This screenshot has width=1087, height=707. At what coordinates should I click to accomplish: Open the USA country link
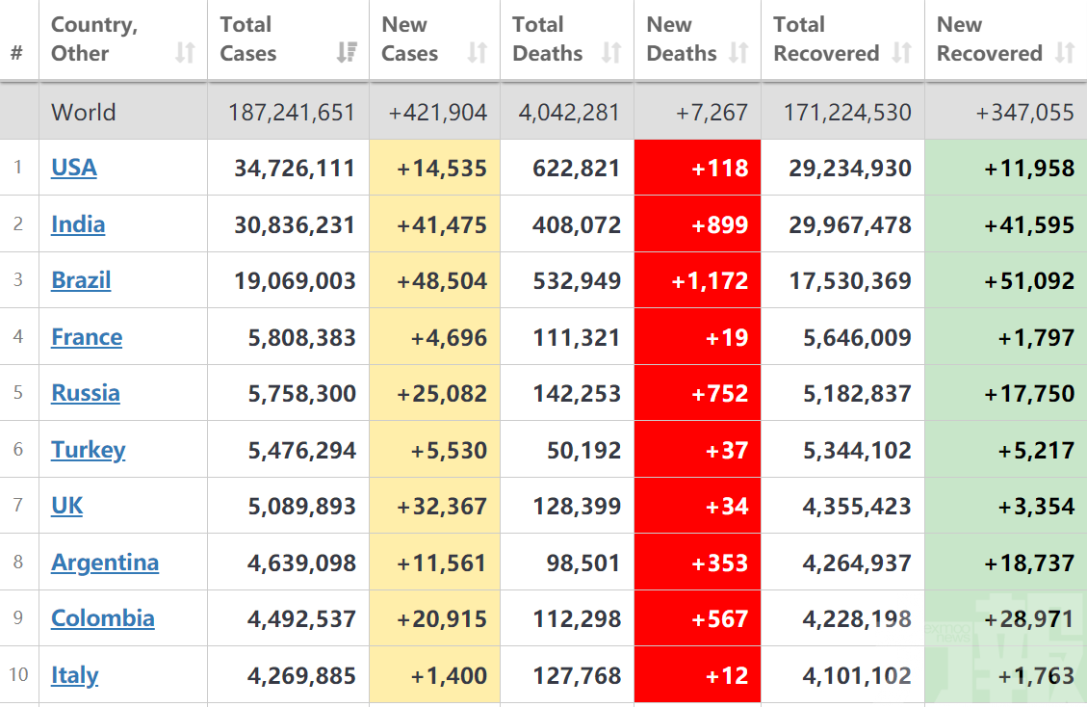(74, 168)
